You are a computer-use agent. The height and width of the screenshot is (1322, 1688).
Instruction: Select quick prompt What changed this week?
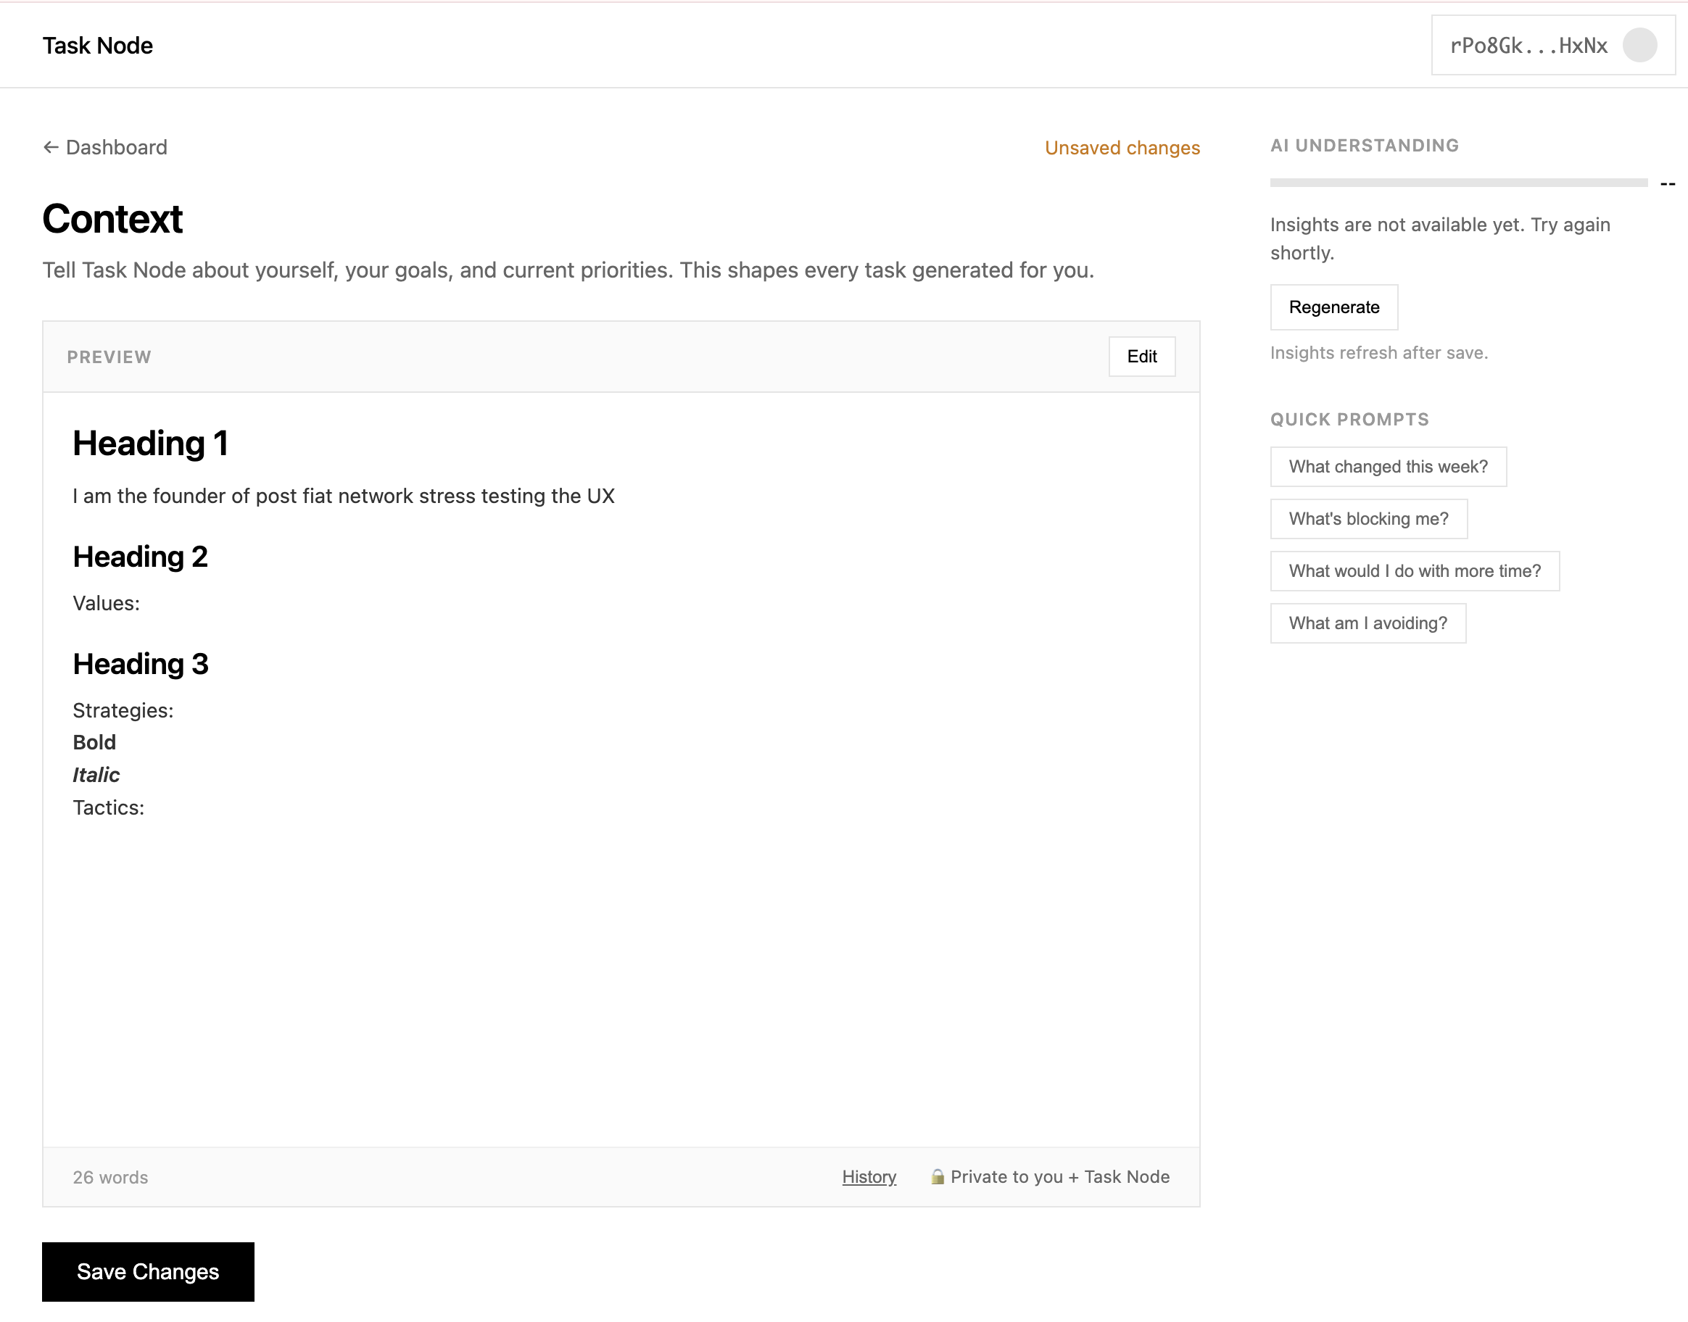coord(1388,467)
